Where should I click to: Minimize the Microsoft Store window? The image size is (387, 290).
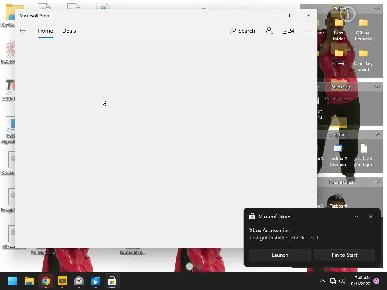[274, 15]
